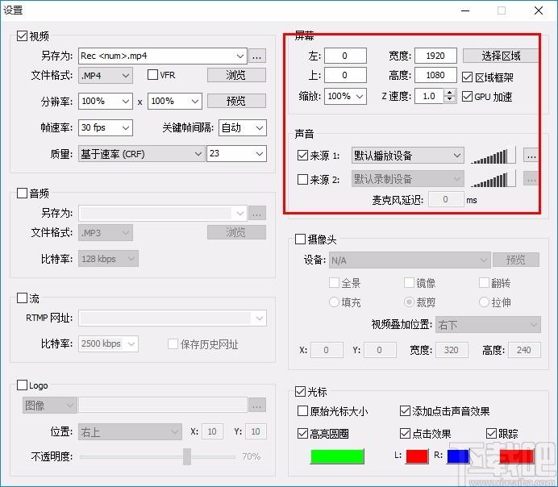The image size is (558, 487).
Task: Open 来源 1 默认播放设备 dropdown
Action: tap(408, 156)
